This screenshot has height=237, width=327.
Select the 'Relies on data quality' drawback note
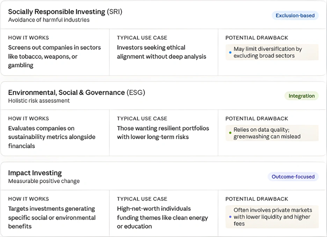click(x=272, y=133)
